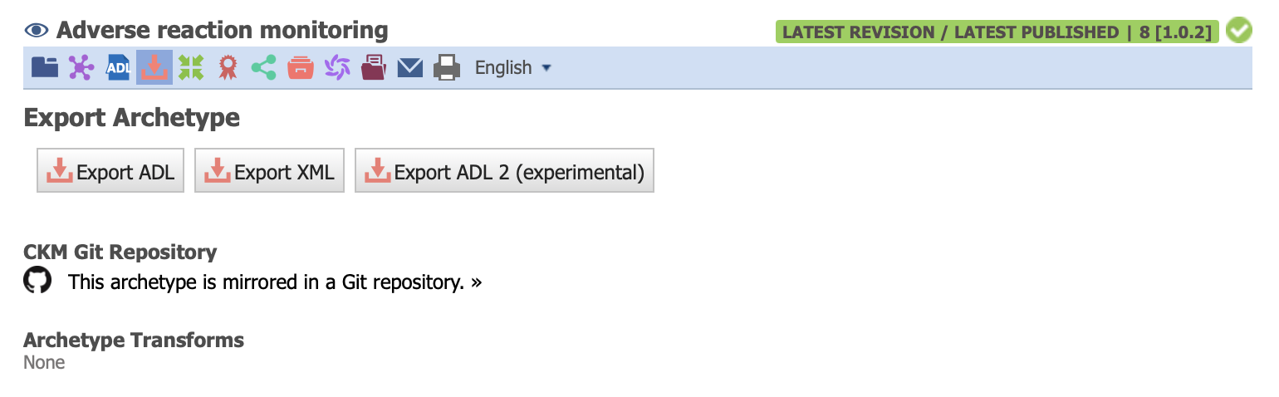The height and width of the screenshot is (397, 1279).
Task: Open the blue folder tab view icon
Action: point(45,67)
